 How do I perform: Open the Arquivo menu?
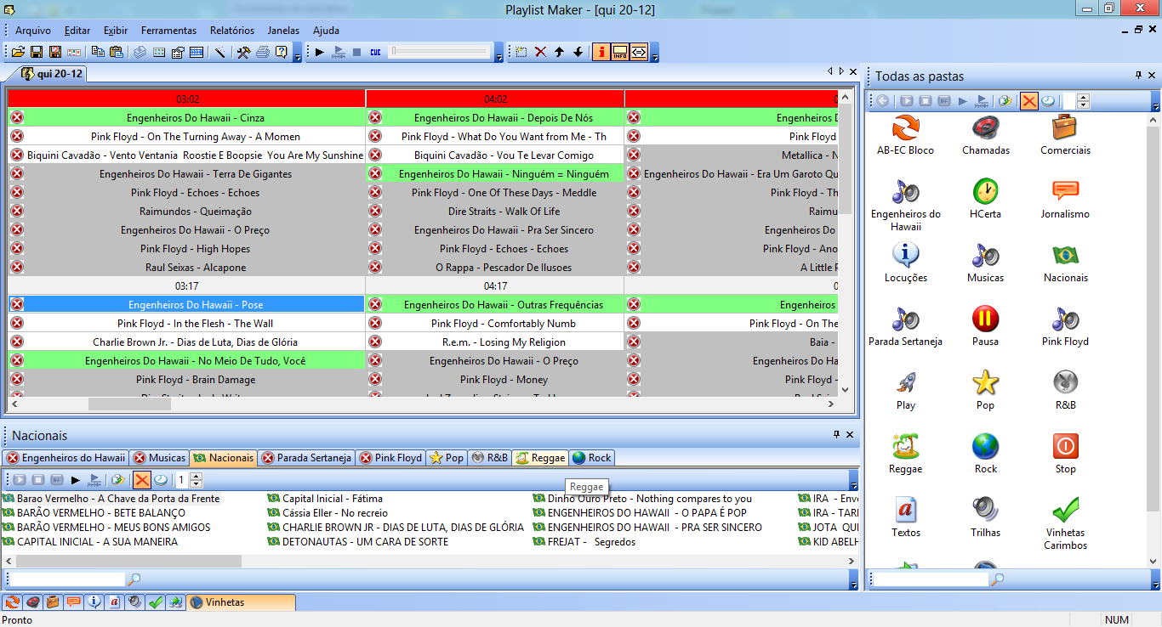[x=32, y=31]
